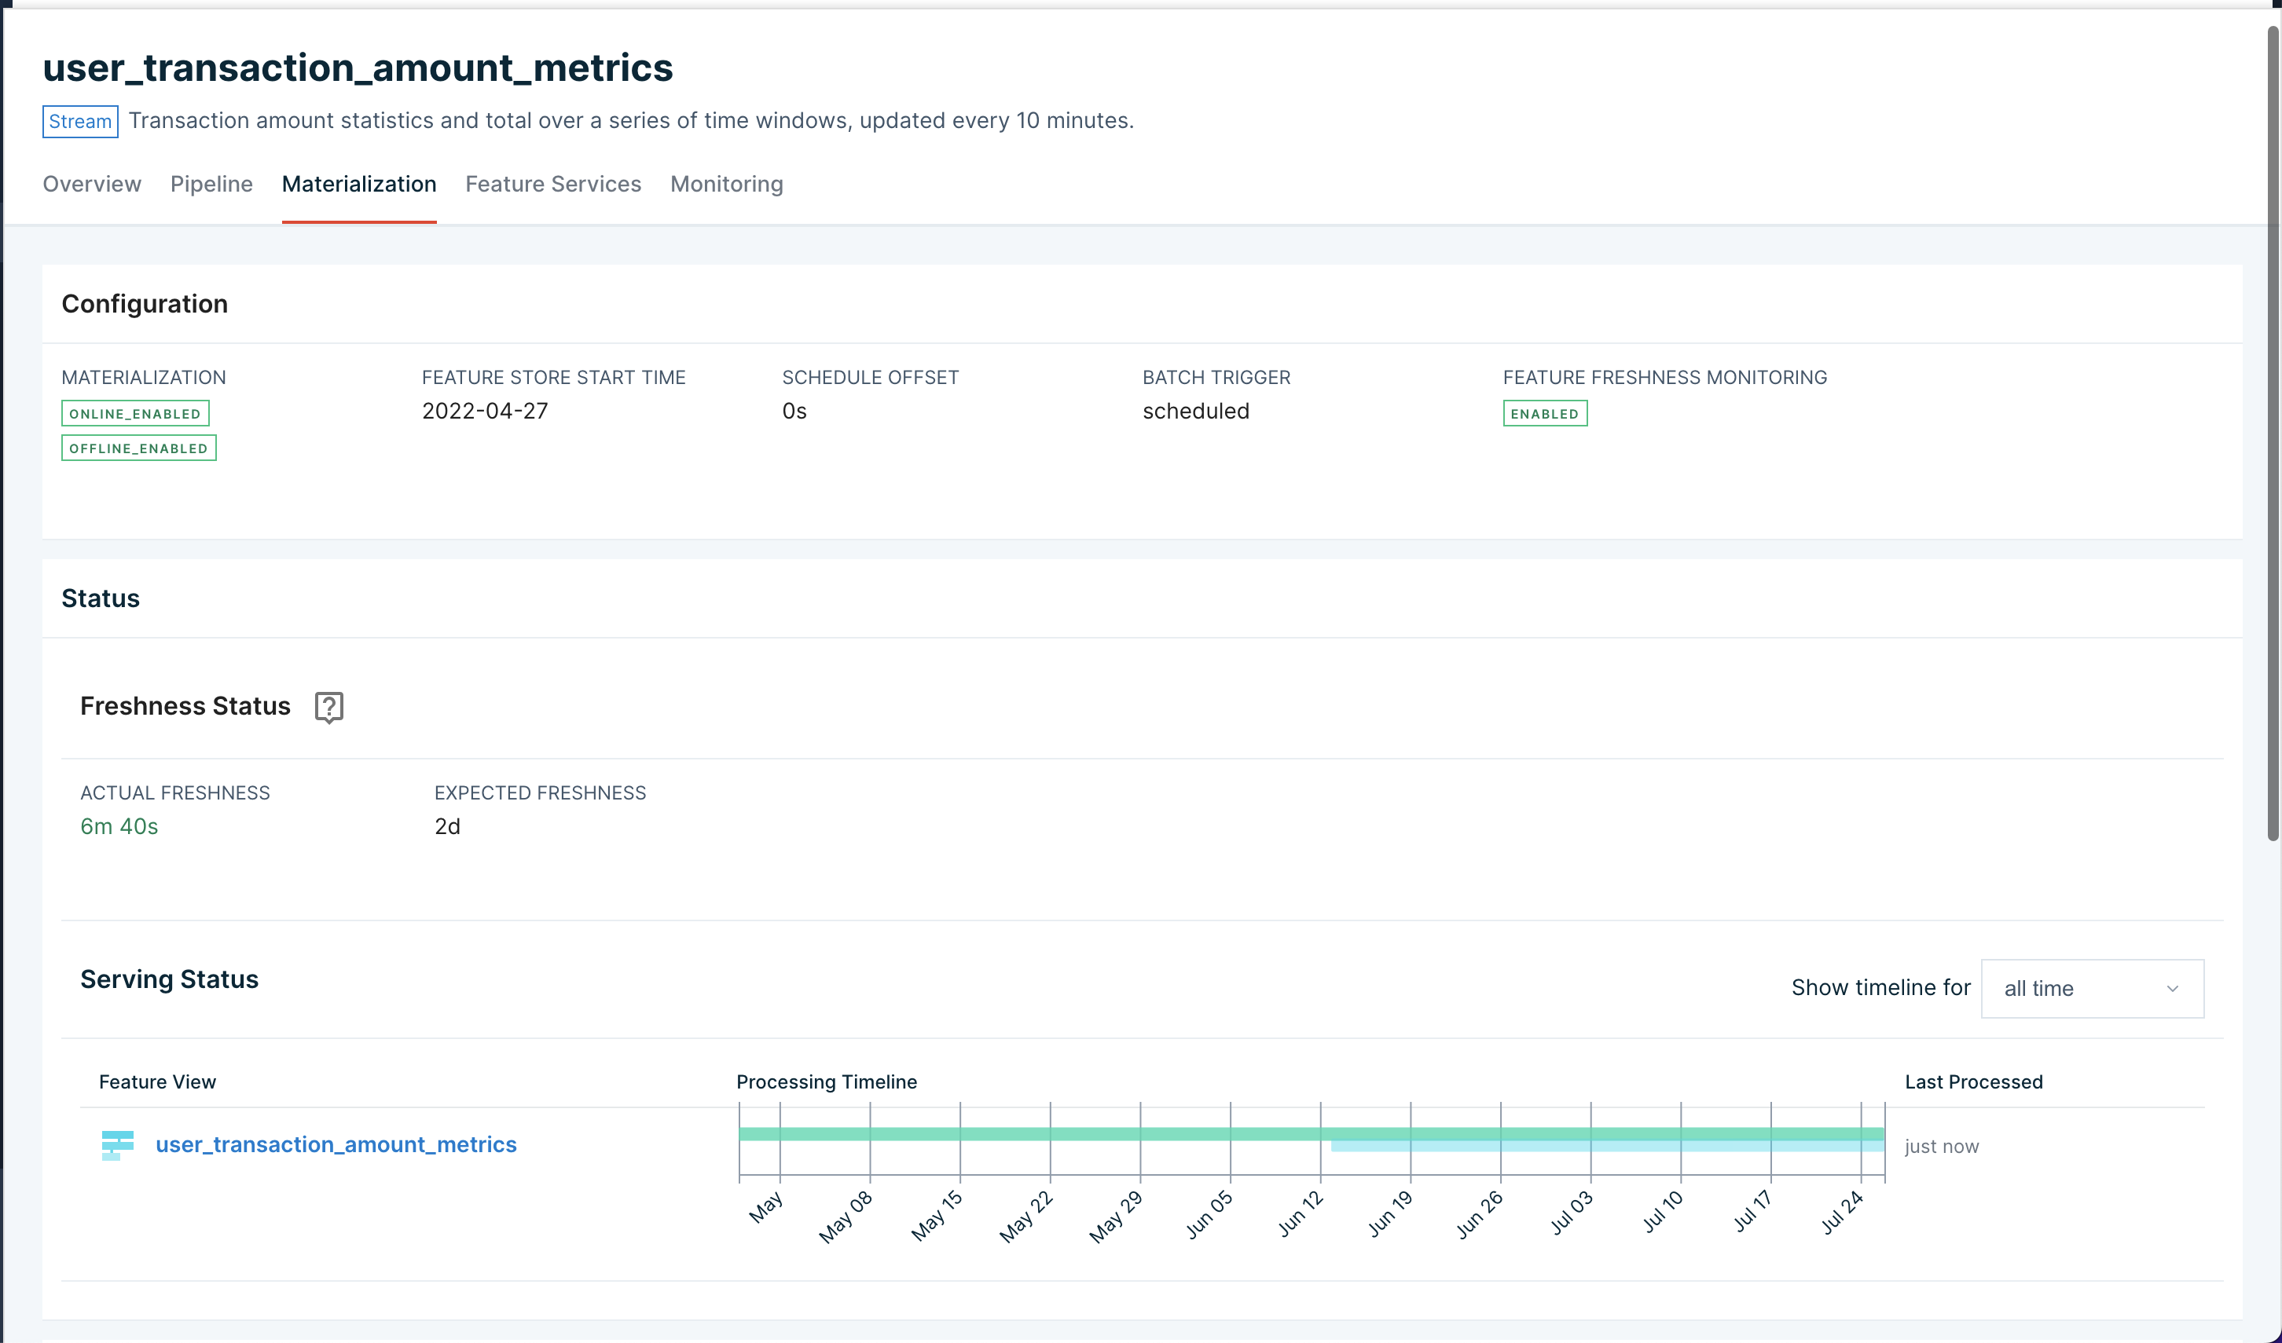Click the Jul 03 timeline tick label
2282x1343 pixels.
click(x=1571, y=1212)
